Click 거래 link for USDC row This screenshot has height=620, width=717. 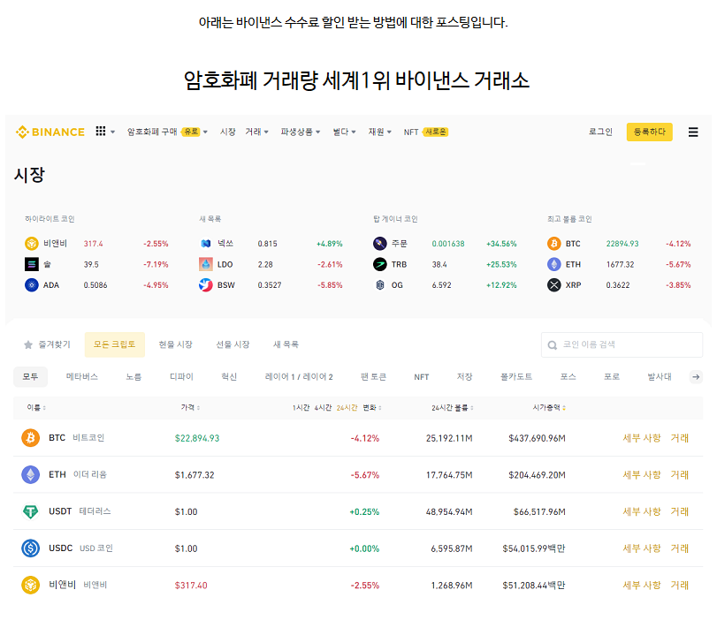680,548
